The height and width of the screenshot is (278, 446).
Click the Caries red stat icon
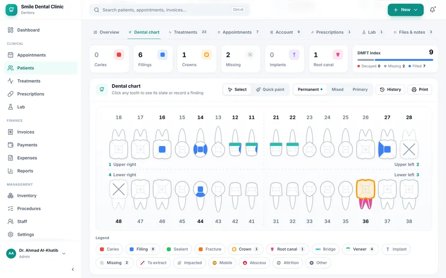(x=119, y=55)
